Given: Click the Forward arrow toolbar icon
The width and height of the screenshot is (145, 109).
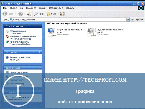Looking at the screenshot, I should tap(21, 14).
